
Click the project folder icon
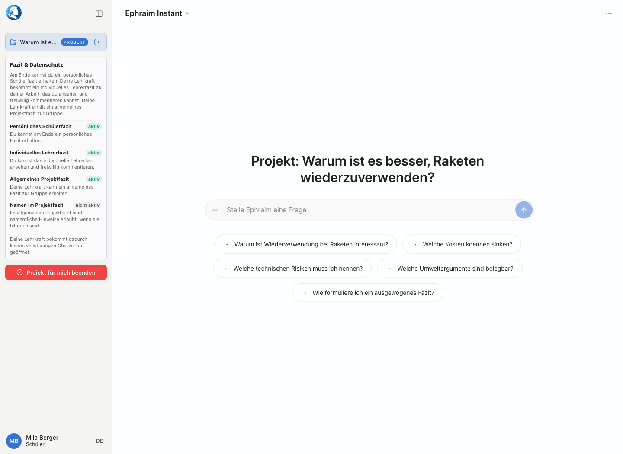(x=13, y=42)
